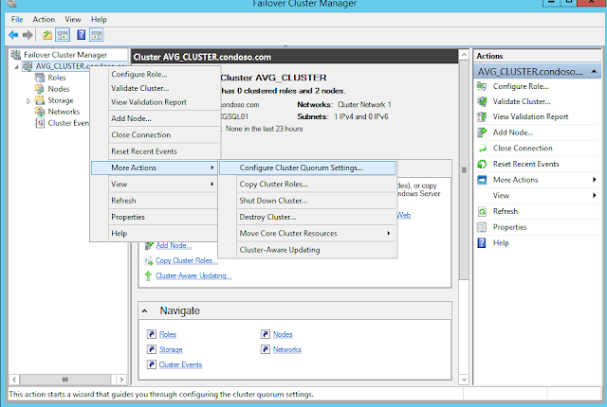
Task: Select Copy Cluster Roles in submenu
Action: click(307, 185)
